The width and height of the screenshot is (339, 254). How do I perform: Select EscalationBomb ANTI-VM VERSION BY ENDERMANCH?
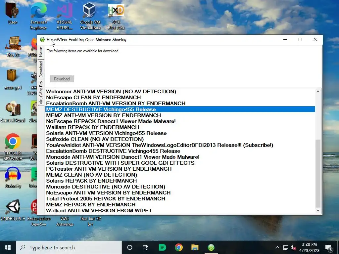(x=180, y=104)
